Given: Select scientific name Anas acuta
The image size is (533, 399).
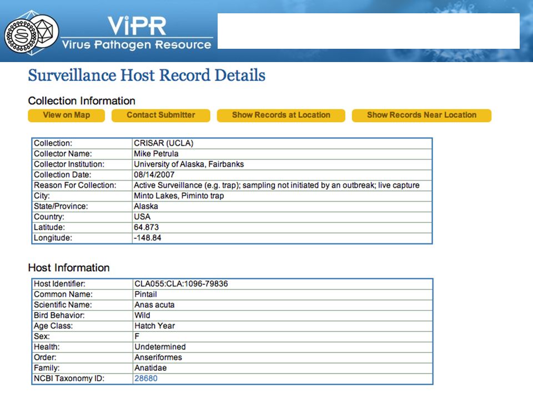Looking at the screenshot, I should coord(154,305).
